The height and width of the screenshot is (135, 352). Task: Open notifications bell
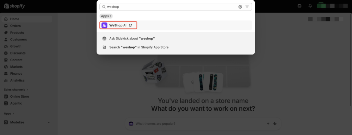click(310, 6)
